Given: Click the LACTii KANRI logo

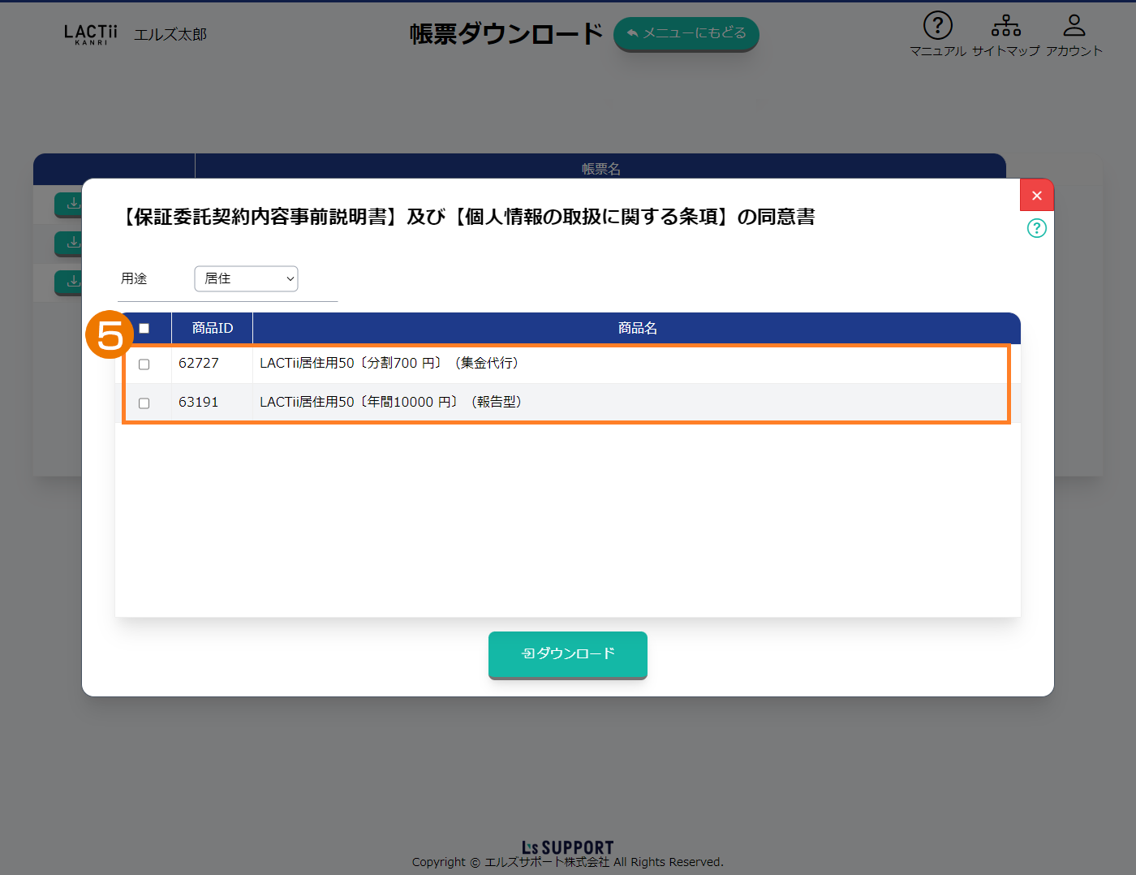Looking at the screenshot, I should pyautogui.click(x=90, y=34).
